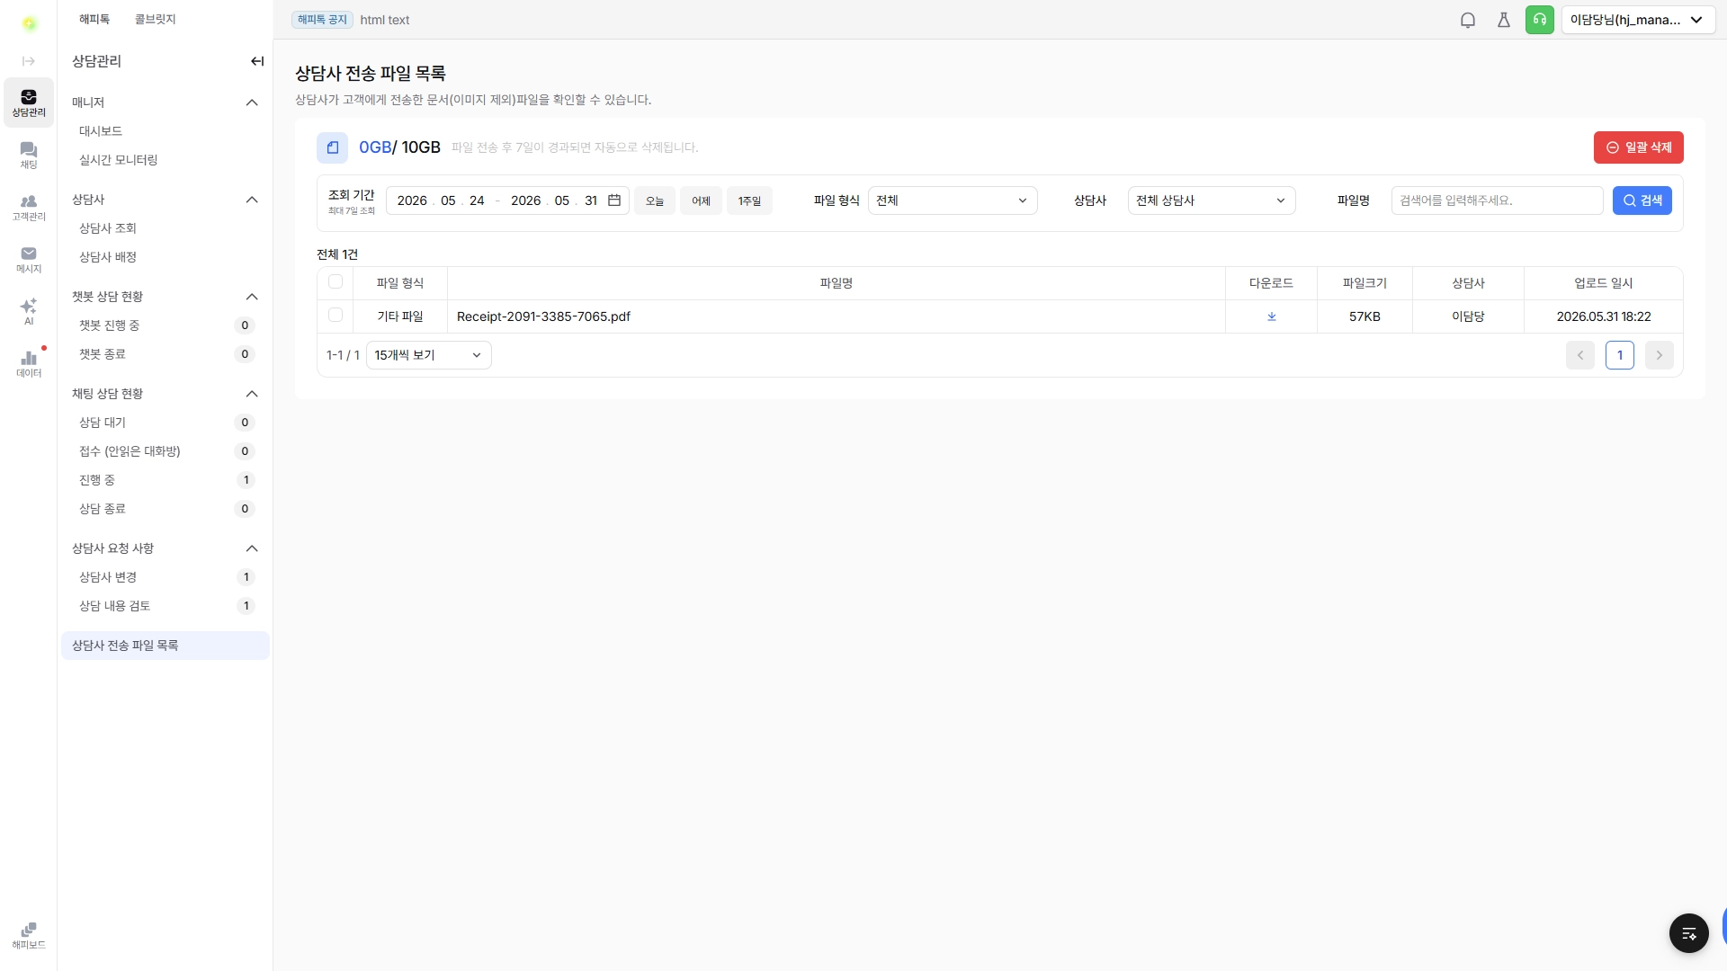Screen dimensions: 1727x971
Task: Open 고객관리 customer management icon
Action: [x=29, y=207]
